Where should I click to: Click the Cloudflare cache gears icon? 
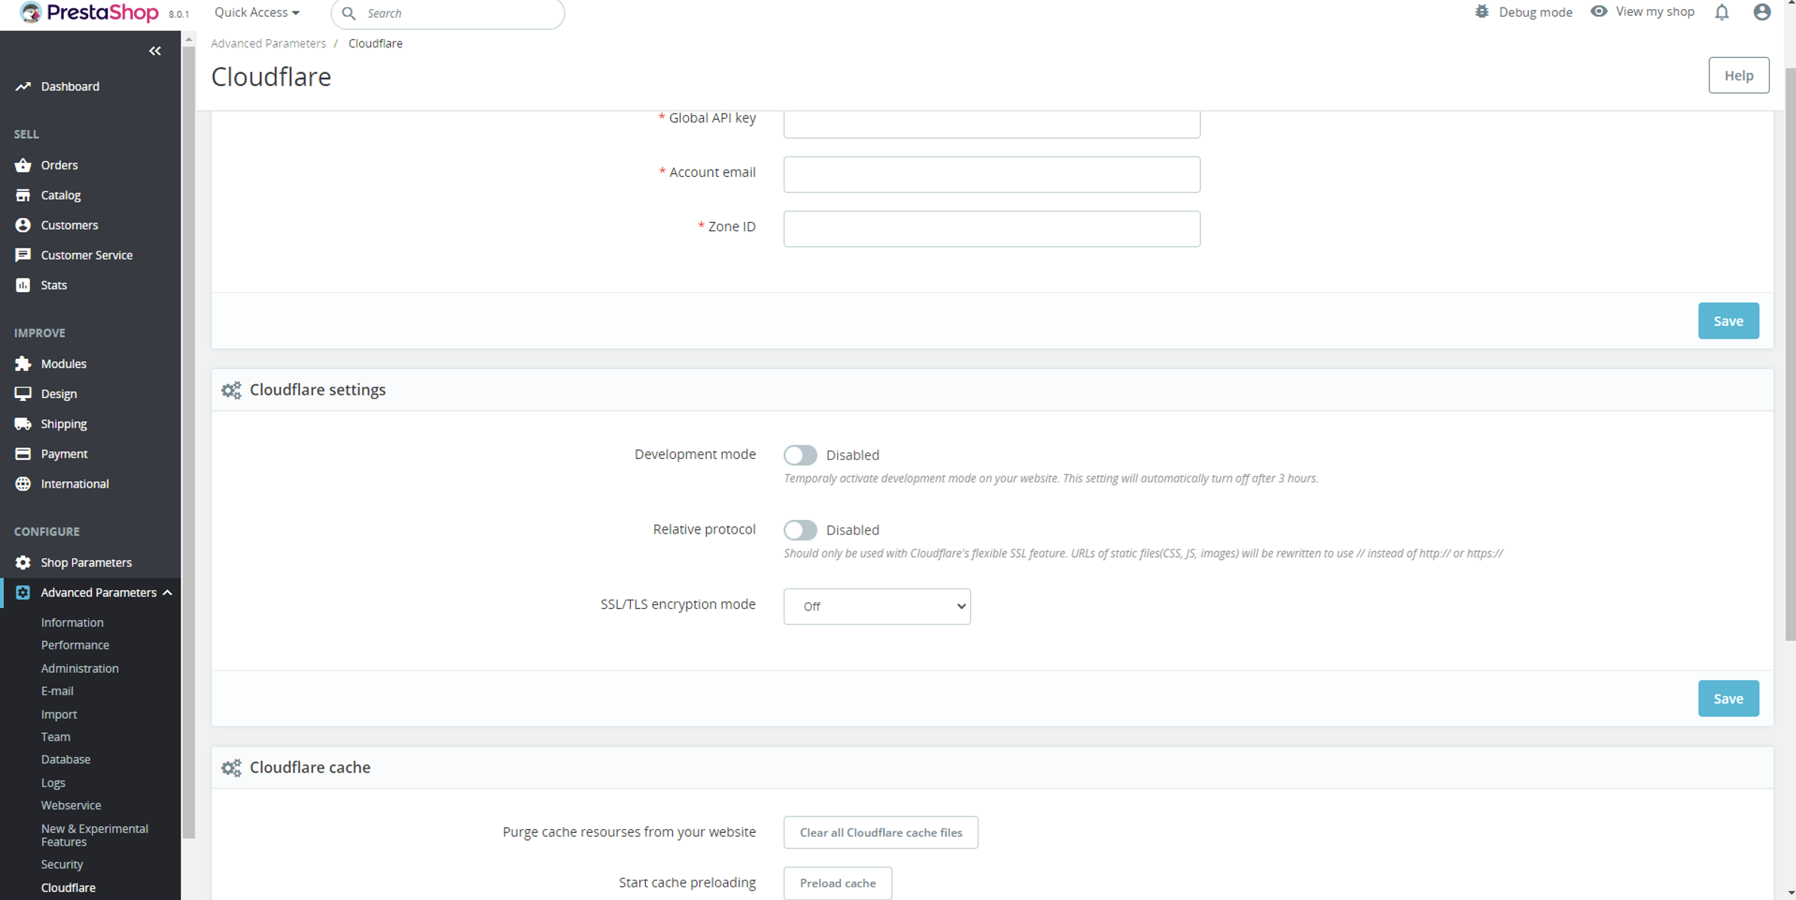pos(232,768)
